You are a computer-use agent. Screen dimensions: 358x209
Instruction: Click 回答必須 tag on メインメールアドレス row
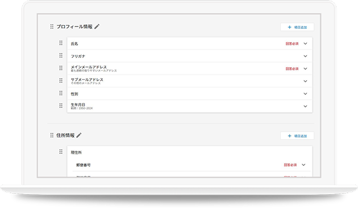coord(292,69)
